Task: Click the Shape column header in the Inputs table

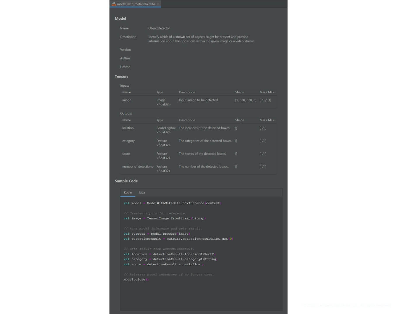Action: [239, 92]
